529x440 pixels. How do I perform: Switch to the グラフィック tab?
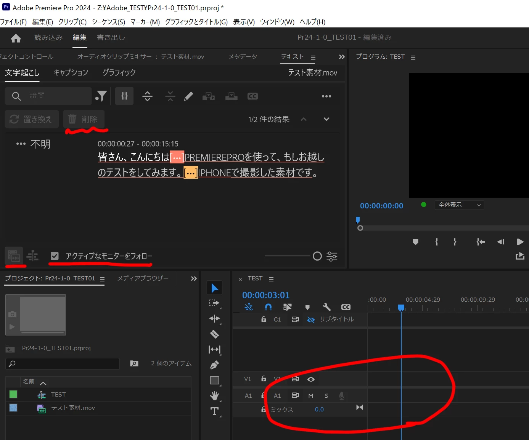click(119, 72)
